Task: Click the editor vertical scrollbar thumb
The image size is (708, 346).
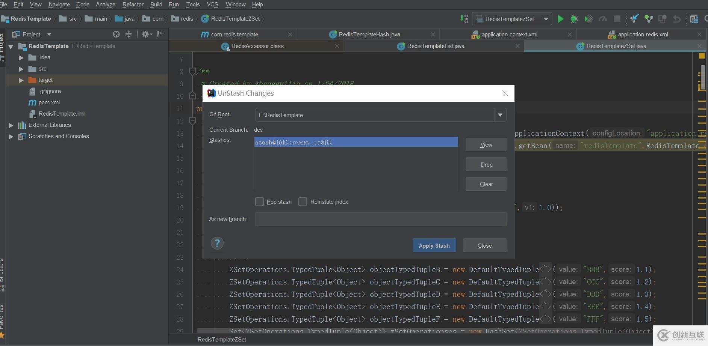Action: (702, 78)
